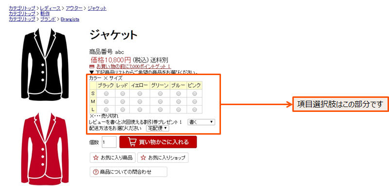The height and width of the screenshot is (186, 389).
Task: Click the 買い物かごに入れる button
Action: 158,142
